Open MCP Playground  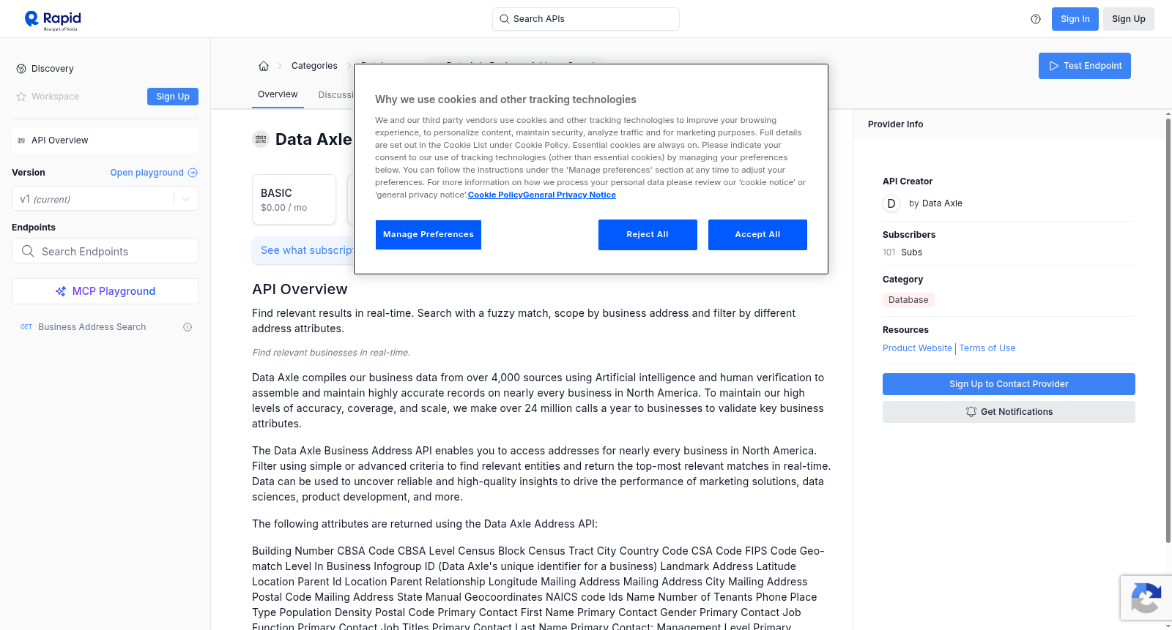[105, 291]
